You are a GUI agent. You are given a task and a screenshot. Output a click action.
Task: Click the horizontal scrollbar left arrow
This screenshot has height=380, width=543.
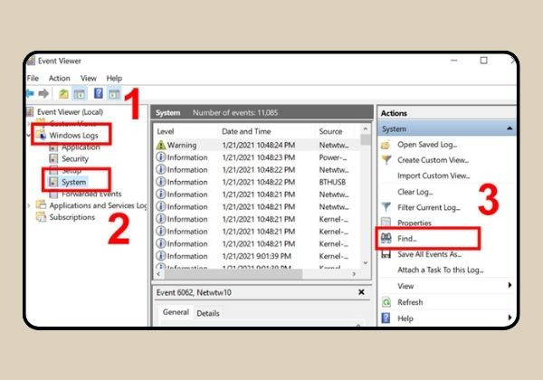pos(158,274)
